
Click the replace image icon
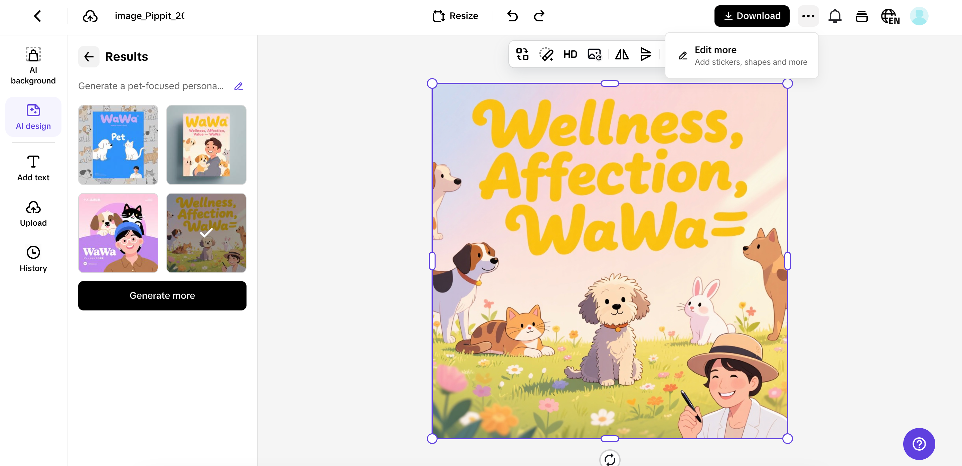tap(594, 54)
